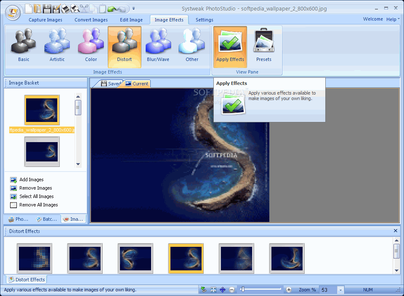Choose the Color effects category

pyautogui.click(x=91, y=47)
